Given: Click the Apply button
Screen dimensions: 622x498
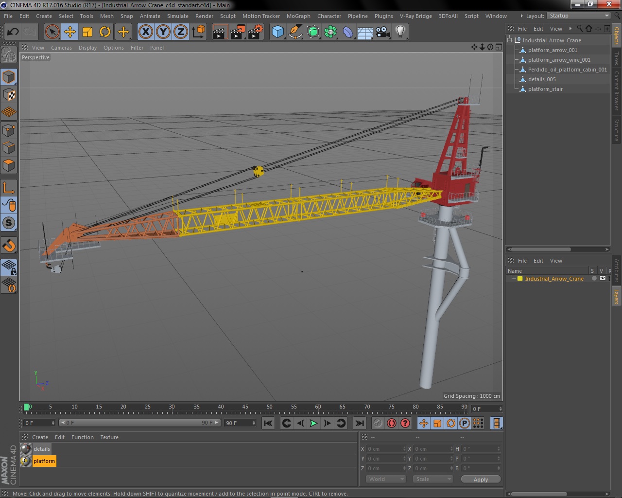Looking at the screenshot, I should click(x=481, y=479).
